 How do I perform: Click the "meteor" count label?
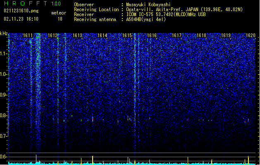pos(59,13)
